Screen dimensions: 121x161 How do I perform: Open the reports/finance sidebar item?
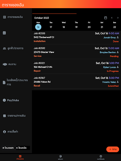click(x=14, y=116)
